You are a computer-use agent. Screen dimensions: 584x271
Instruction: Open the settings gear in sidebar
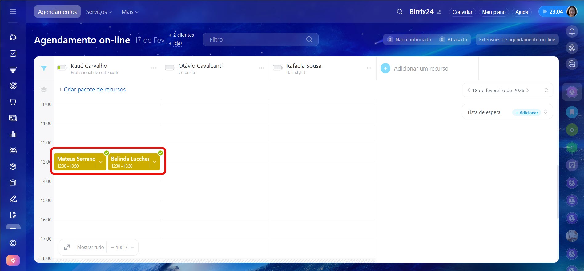tap(13, 243)
